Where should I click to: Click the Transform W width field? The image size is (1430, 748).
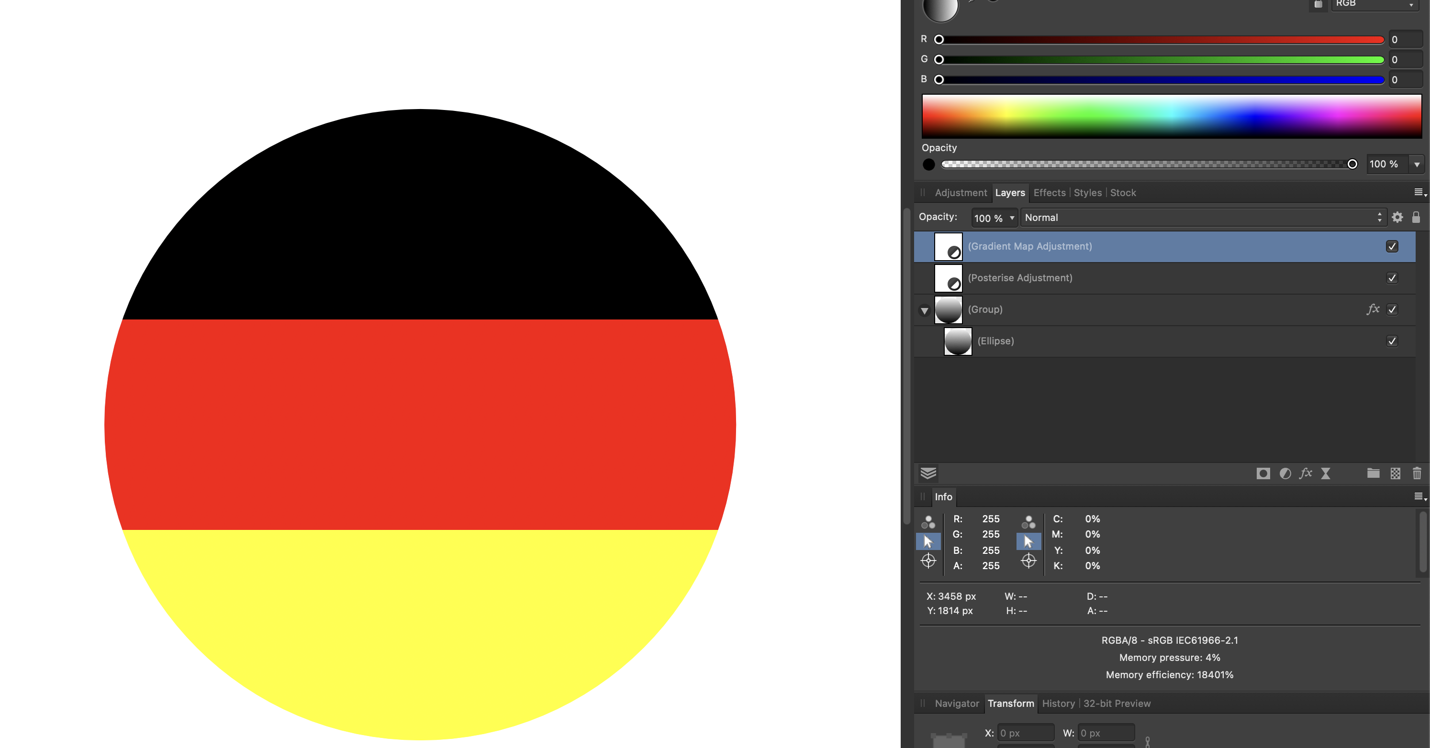pyautogui.click(x=1106, y=733)
